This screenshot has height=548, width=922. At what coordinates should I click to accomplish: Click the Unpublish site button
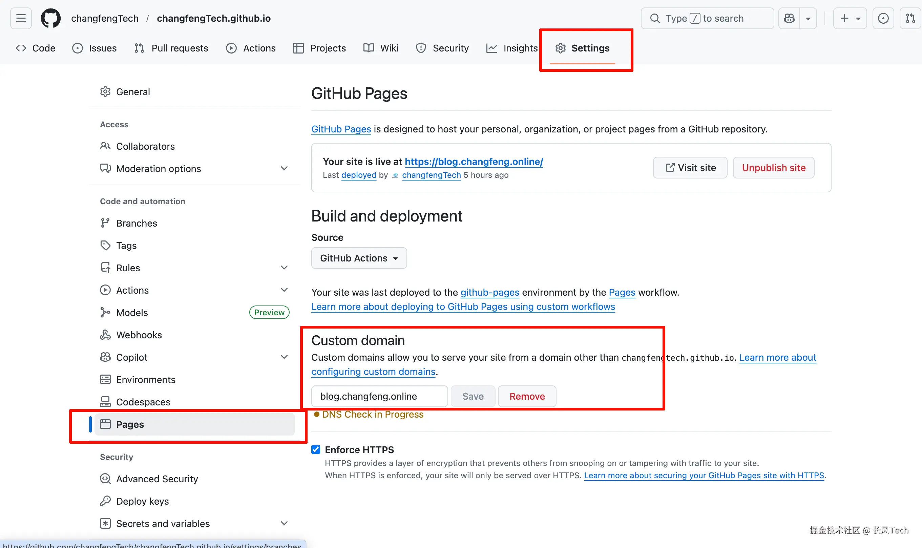[x=774, y=168]
